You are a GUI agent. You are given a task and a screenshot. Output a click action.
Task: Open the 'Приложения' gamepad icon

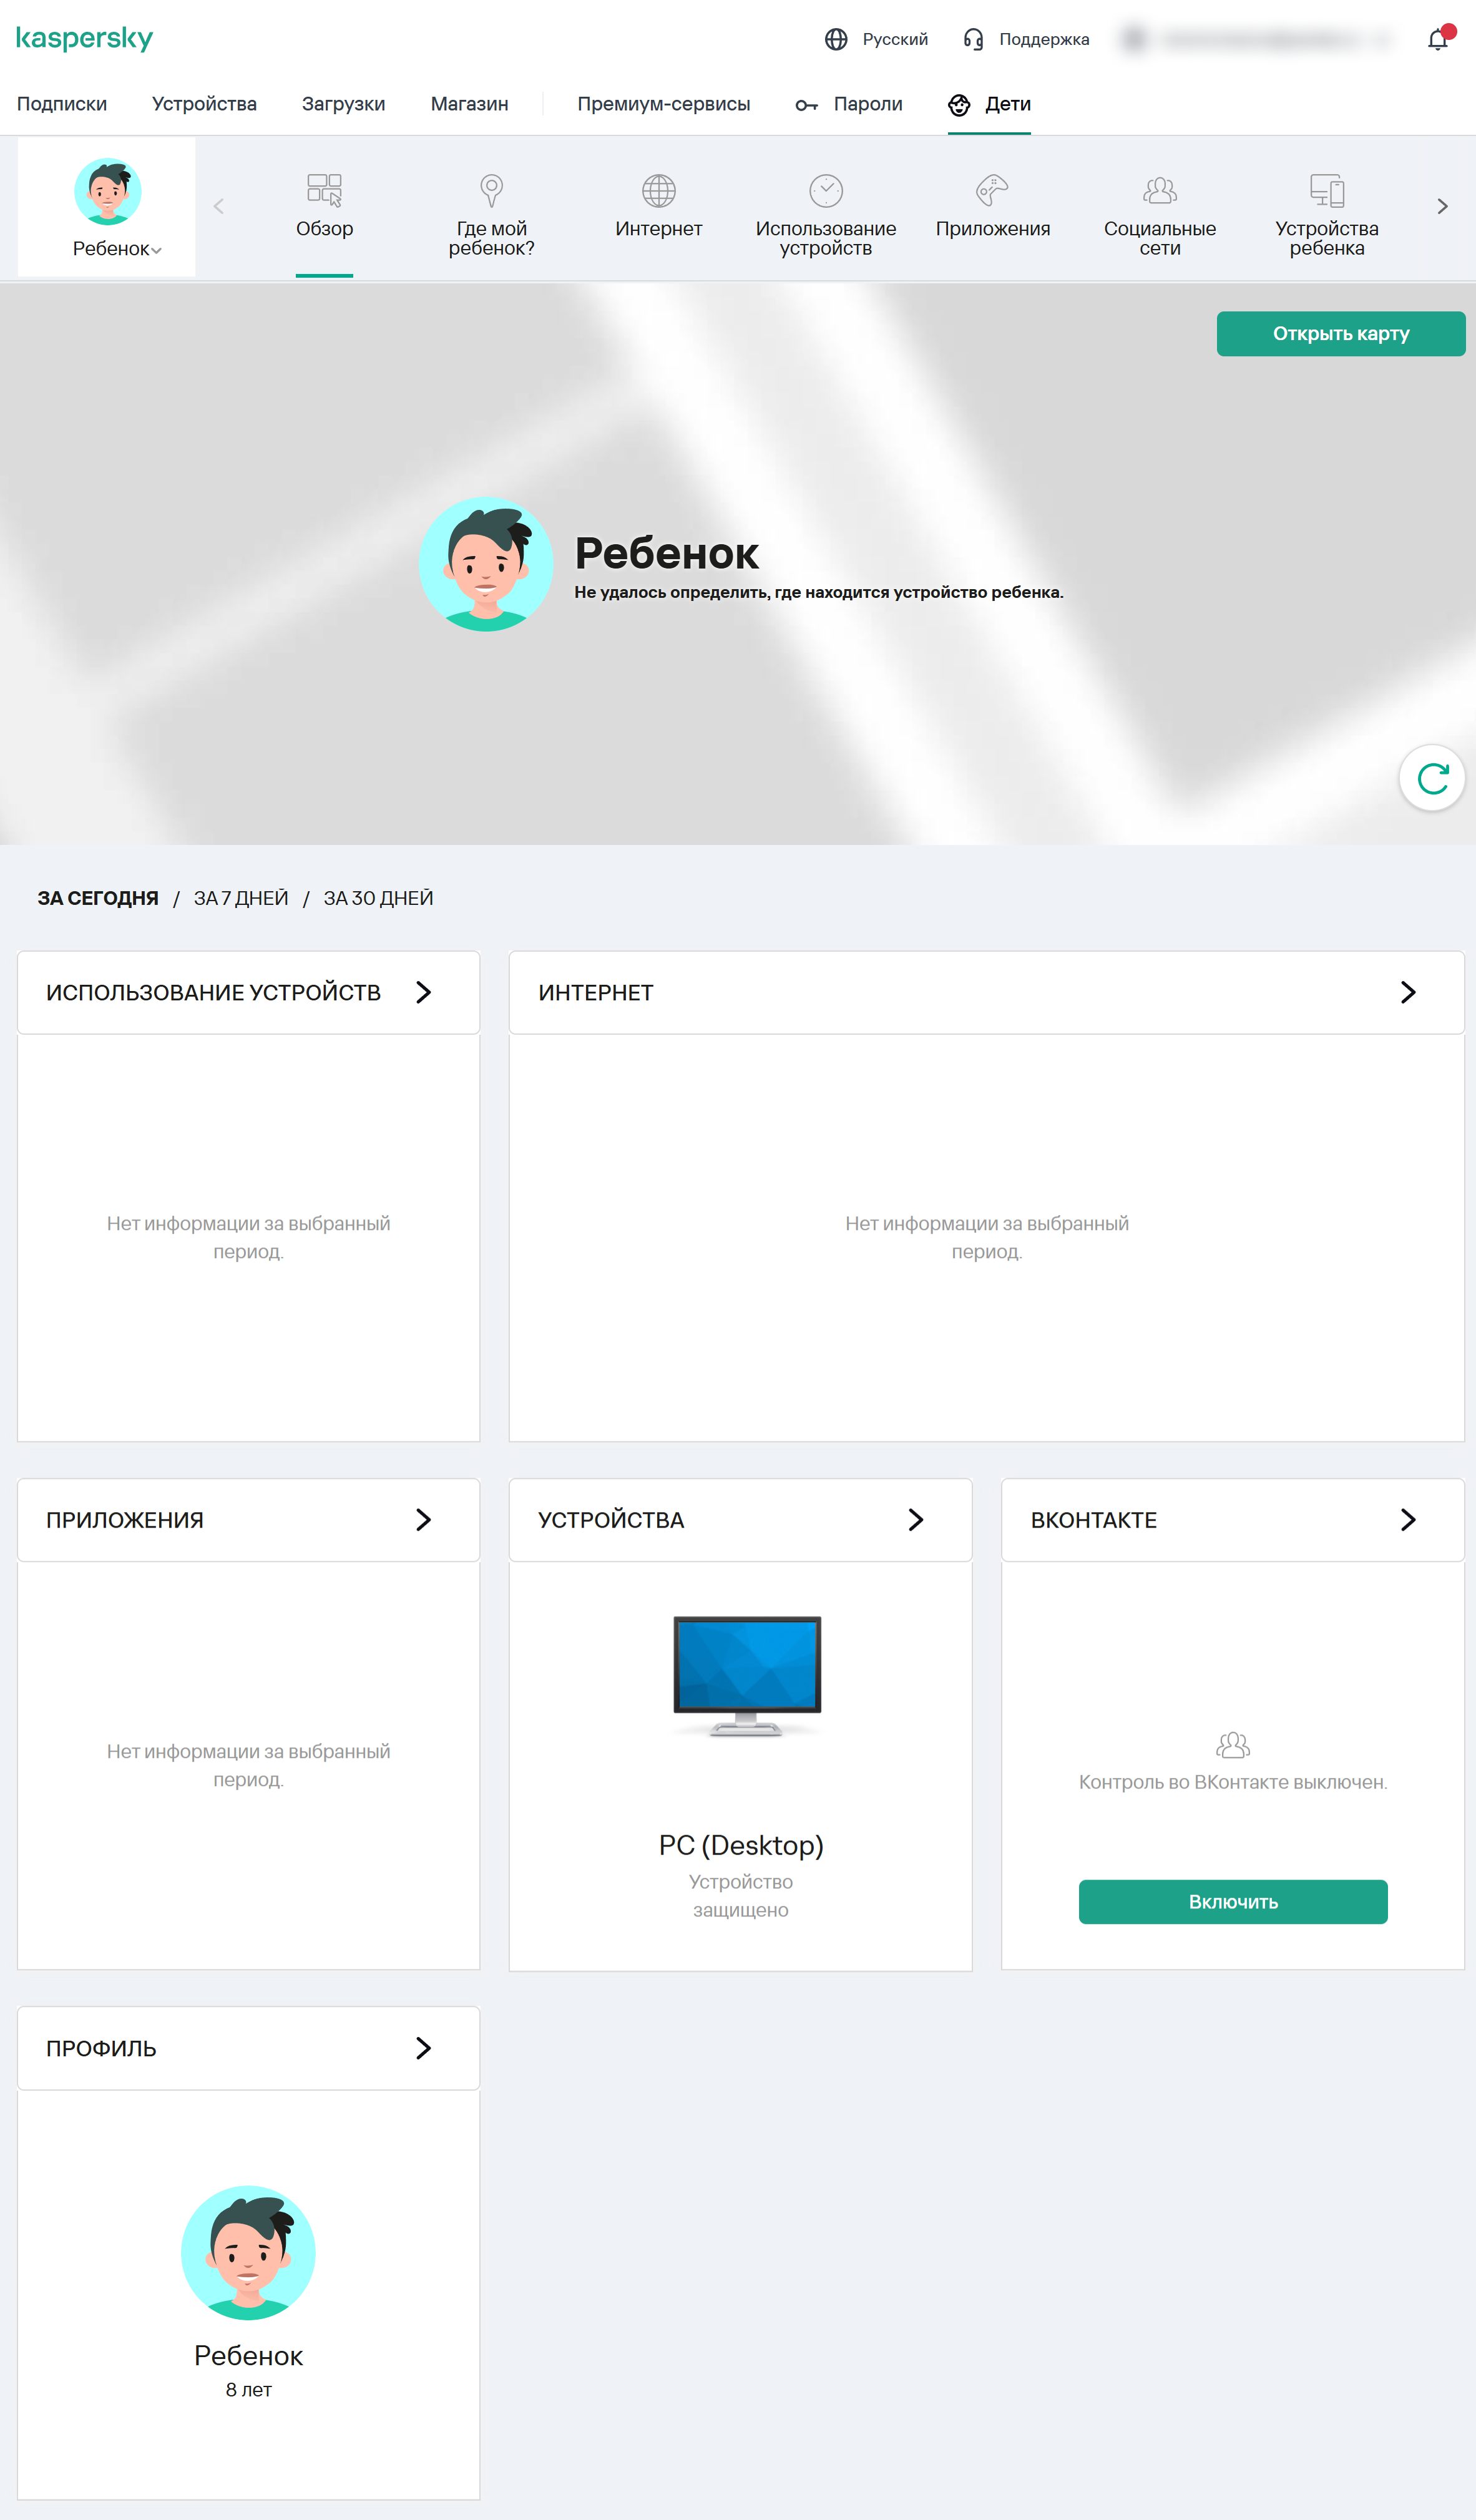tap(992, 190)
